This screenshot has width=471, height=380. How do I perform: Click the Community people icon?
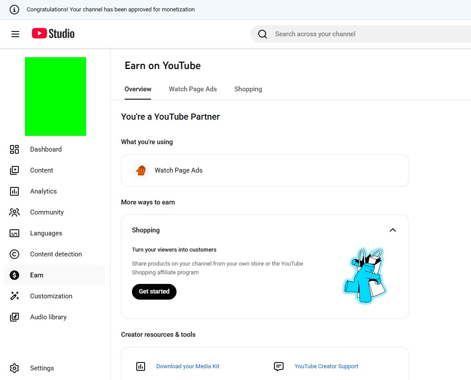tap(14, 212)
